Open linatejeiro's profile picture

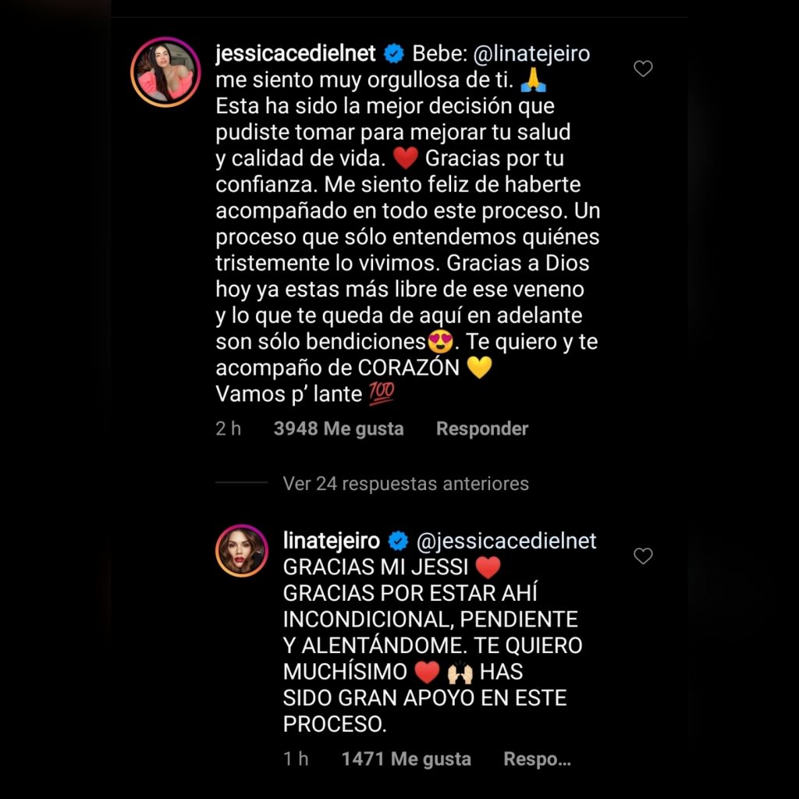[x=242, y=550]
